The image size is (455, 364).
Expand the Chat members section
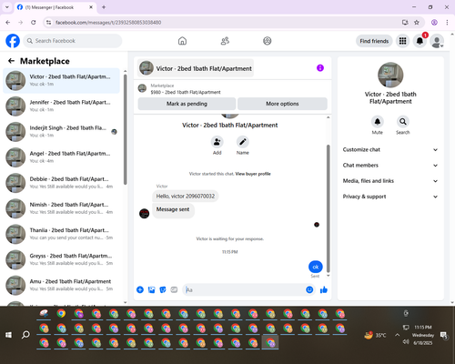tap(390, 166)
